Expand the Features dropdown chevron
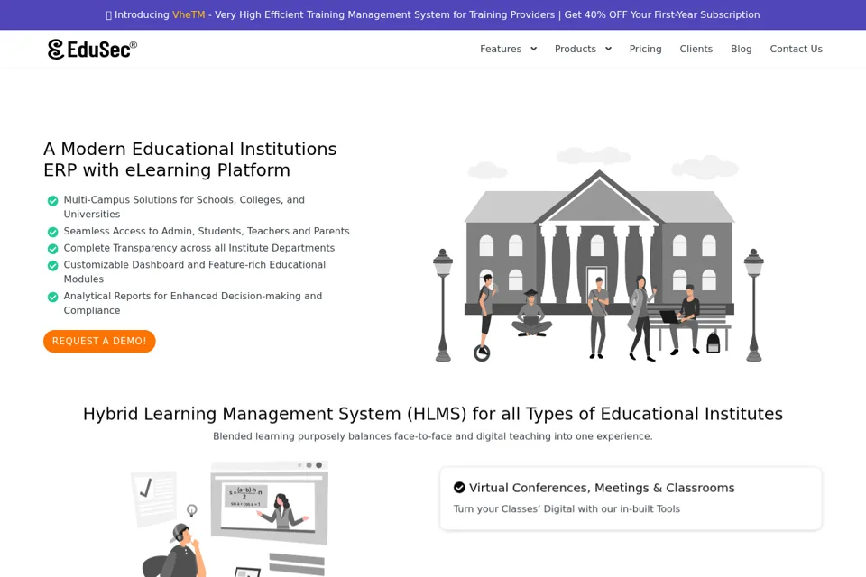This screenshot has width=866, height=577. [x=533, y=50]
